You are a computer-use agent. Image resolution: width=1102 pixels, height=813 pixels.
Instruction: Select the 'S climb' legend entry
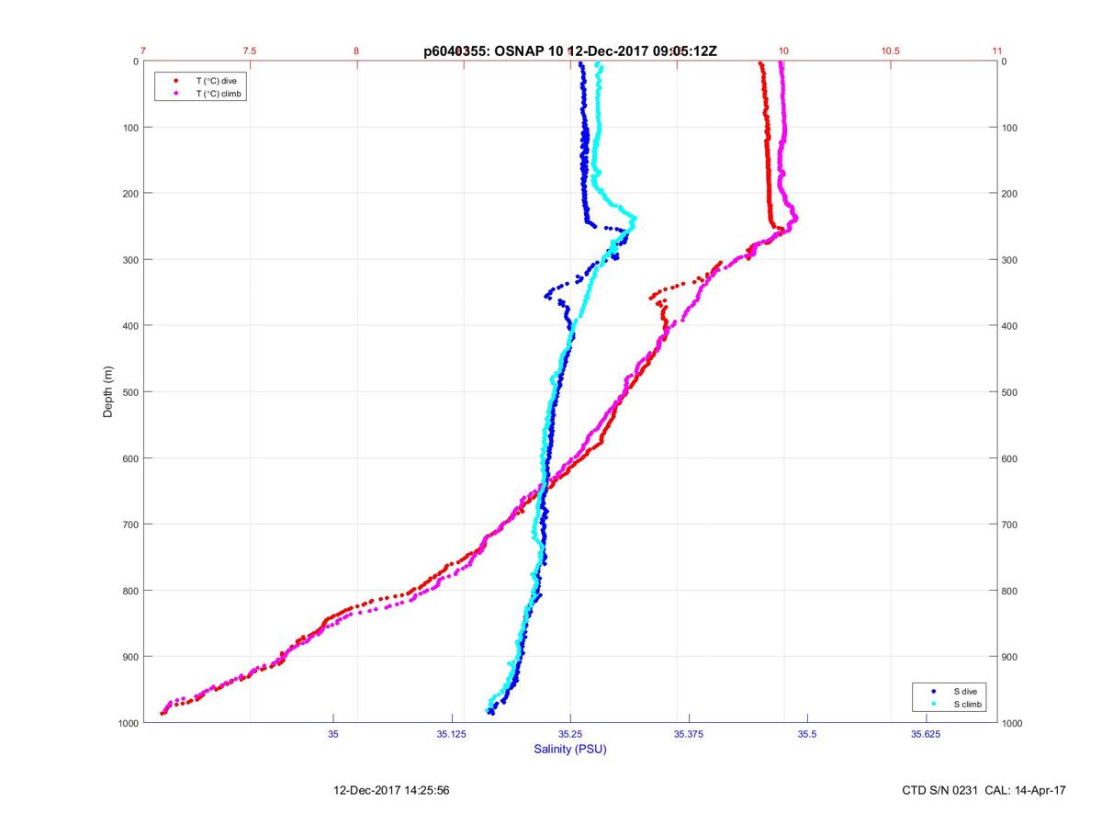point(968,704)
